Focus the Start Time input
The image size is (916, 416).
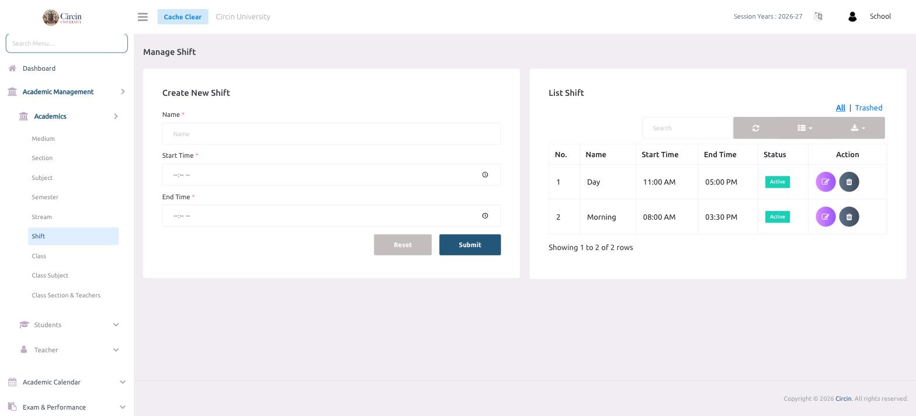tap(331, 175)
